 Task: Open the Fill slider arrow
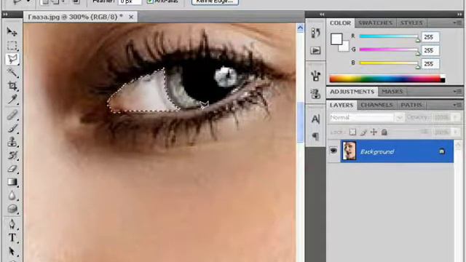(x=456, y=132)
